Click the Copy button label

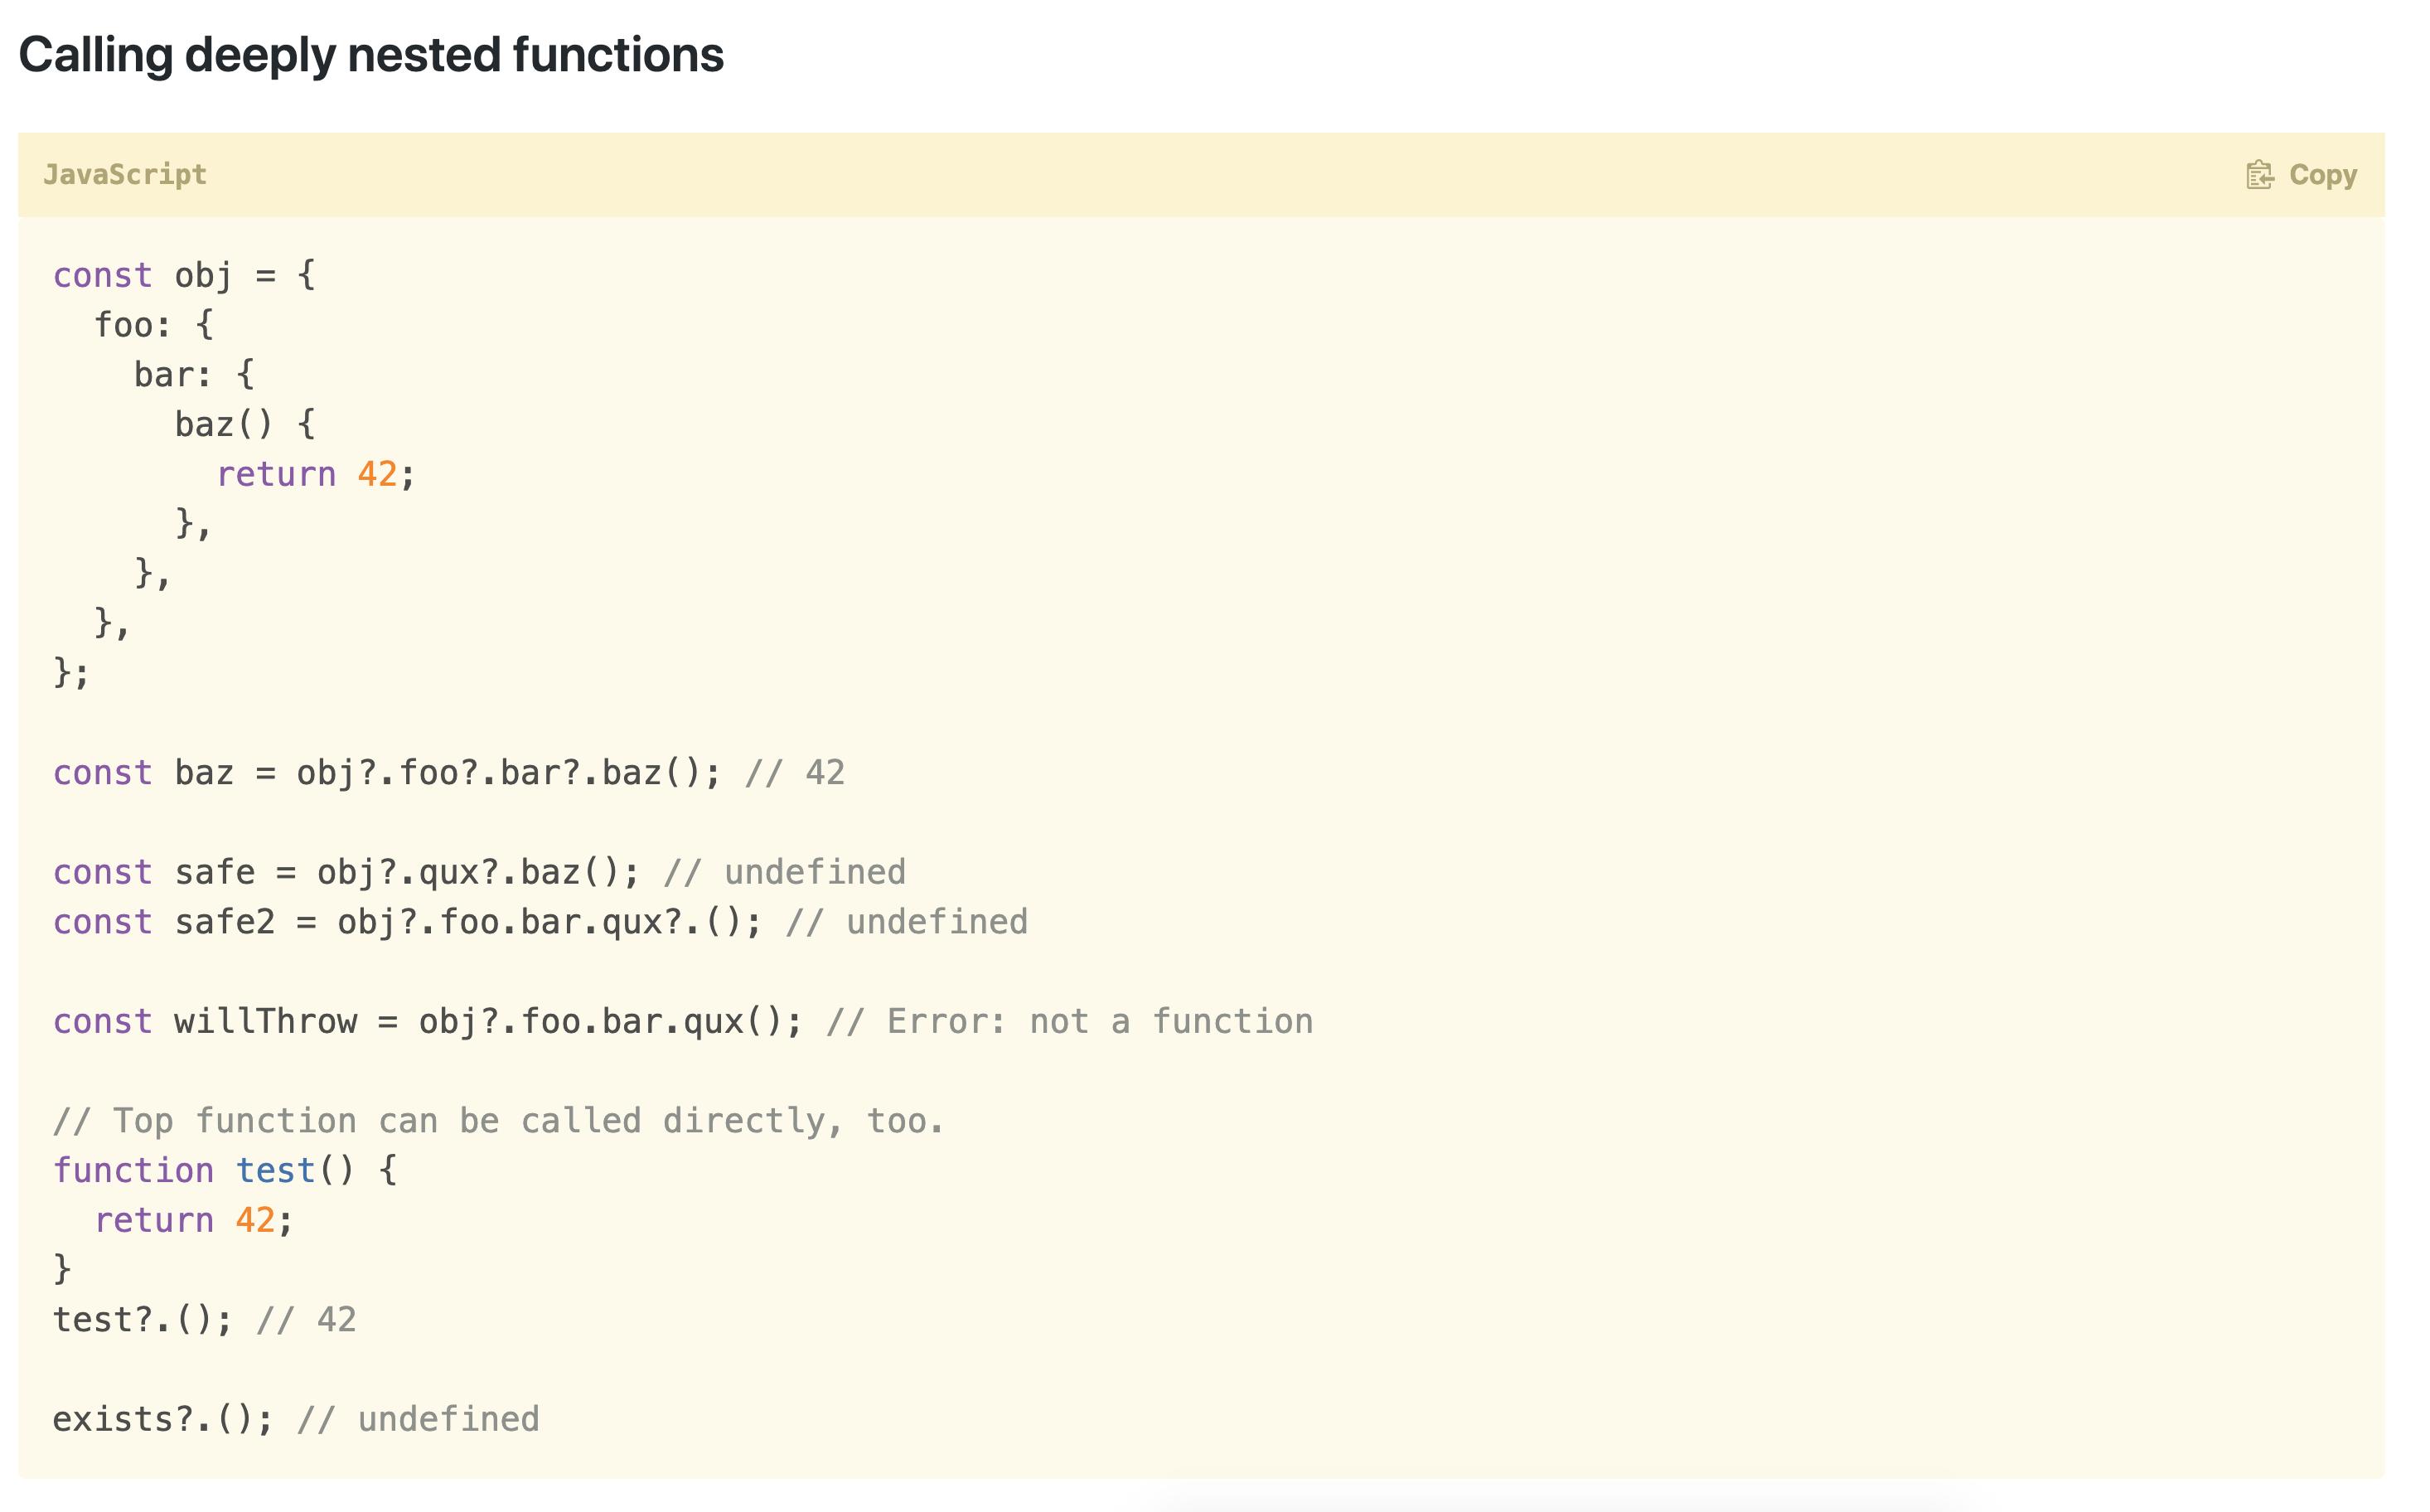[2323, 175]
